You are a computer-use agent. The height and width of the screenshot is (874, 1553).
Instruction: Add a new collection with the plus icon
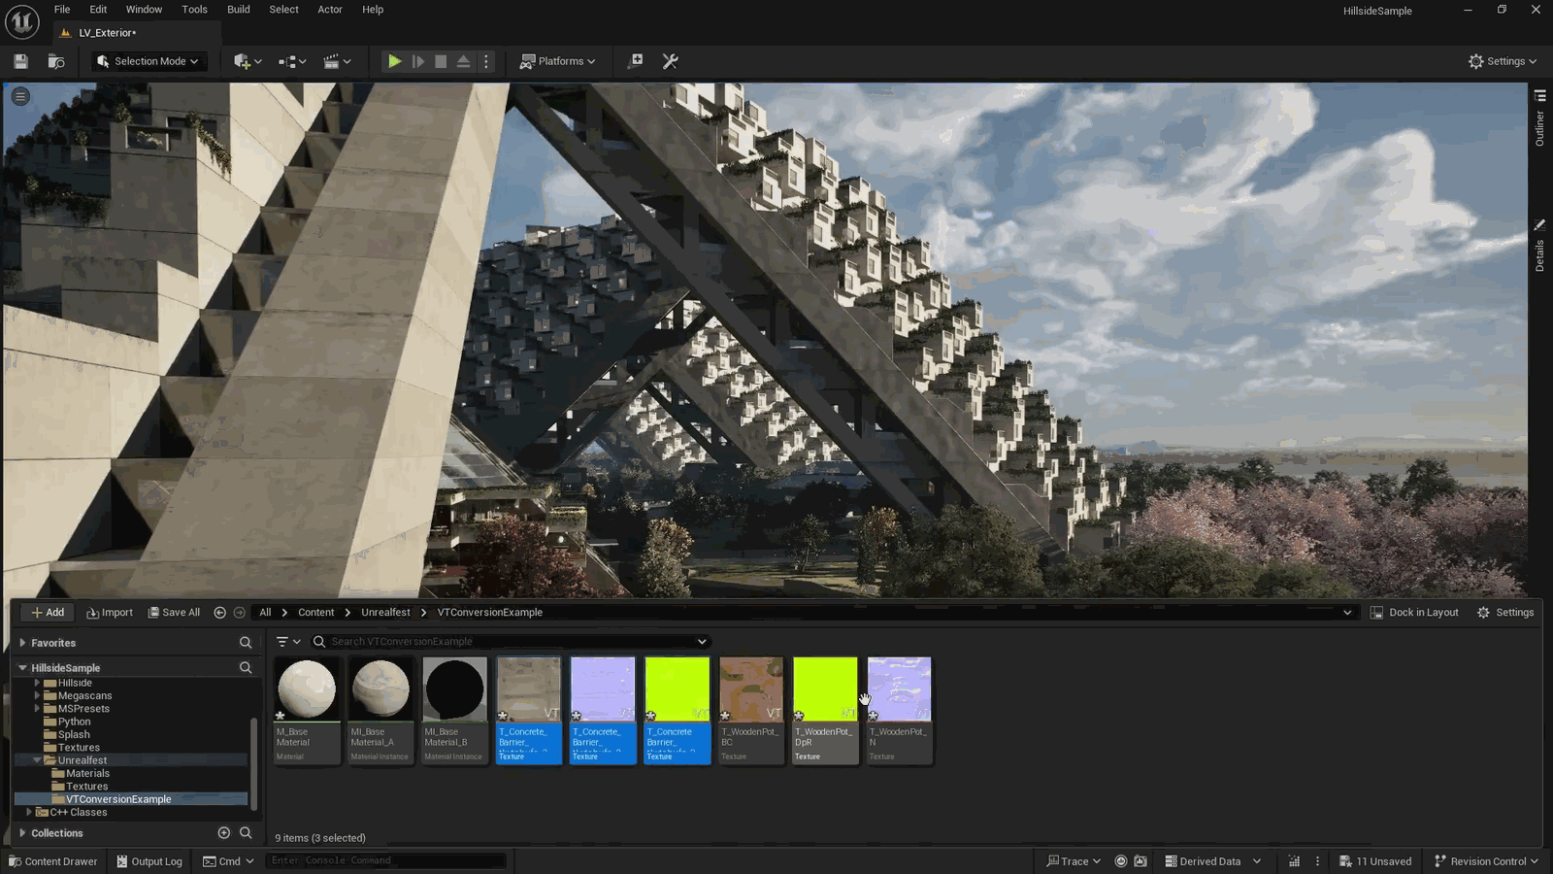point(224,833)
